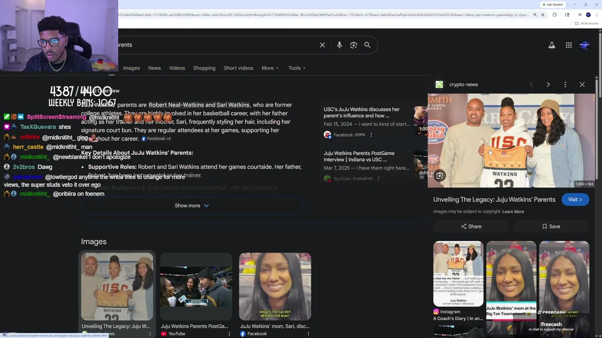This screenshot has height=338, width=602.
Task: Open the Instagram related image thumbnail
Action: click(x=458, y=274)
